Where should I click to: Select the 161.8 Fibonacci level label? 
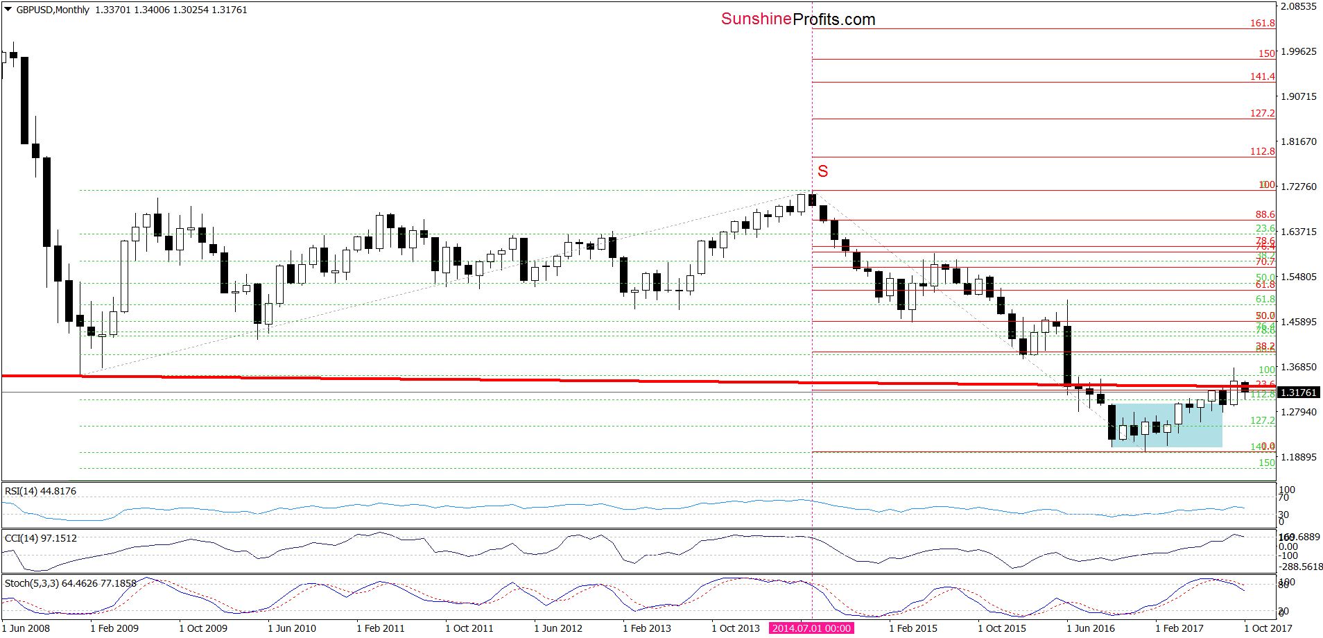1262,23
